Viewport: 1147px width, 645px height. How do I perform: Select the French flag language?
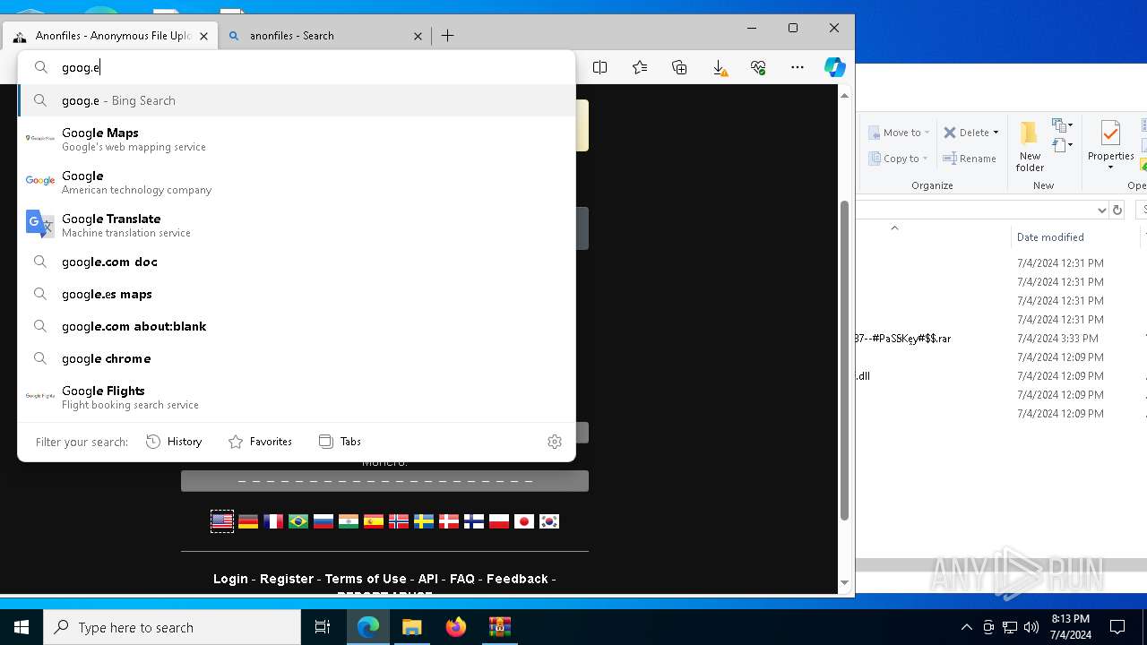pyautogui.click(x=273, y=521)
